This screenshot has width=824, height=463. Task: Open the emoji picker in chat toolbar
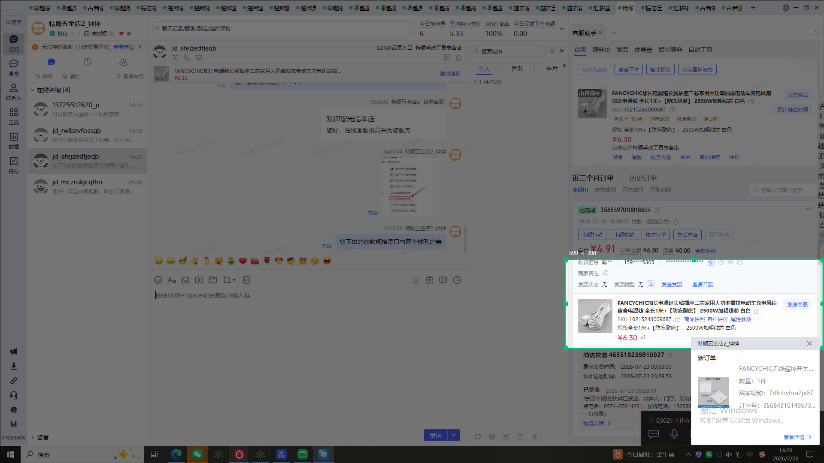click(158, 280)
